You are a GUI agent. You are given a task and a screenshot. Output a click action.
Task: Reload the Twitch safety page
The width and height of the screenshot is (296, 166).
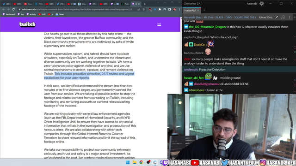[x=13, y=9]
